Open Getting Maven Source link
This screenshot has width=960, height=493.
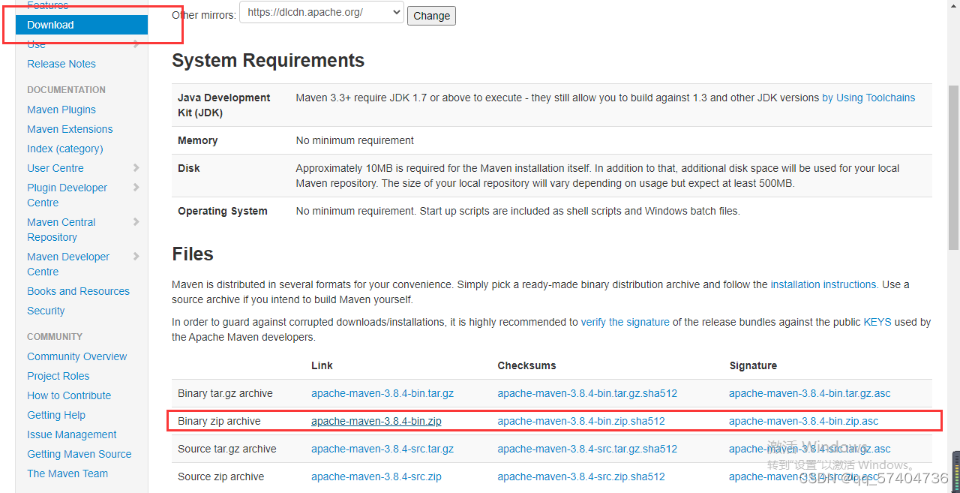[x=79, y=454]
